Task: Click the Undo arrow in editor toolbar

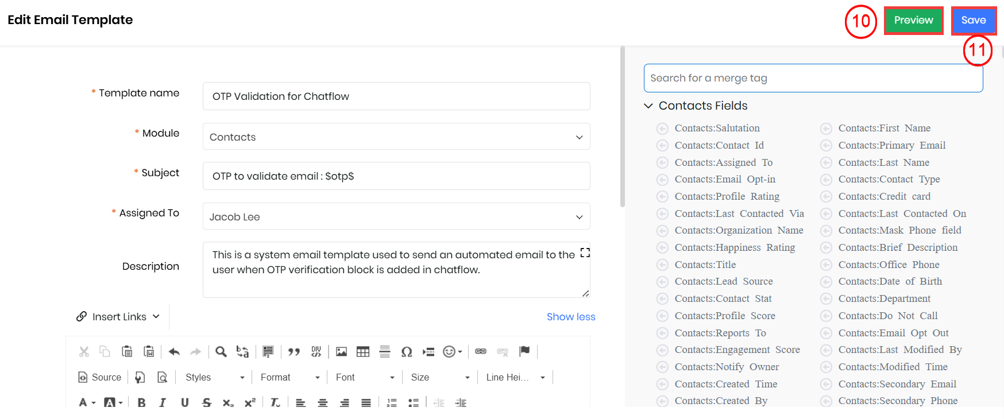Action: coord(175,352)
